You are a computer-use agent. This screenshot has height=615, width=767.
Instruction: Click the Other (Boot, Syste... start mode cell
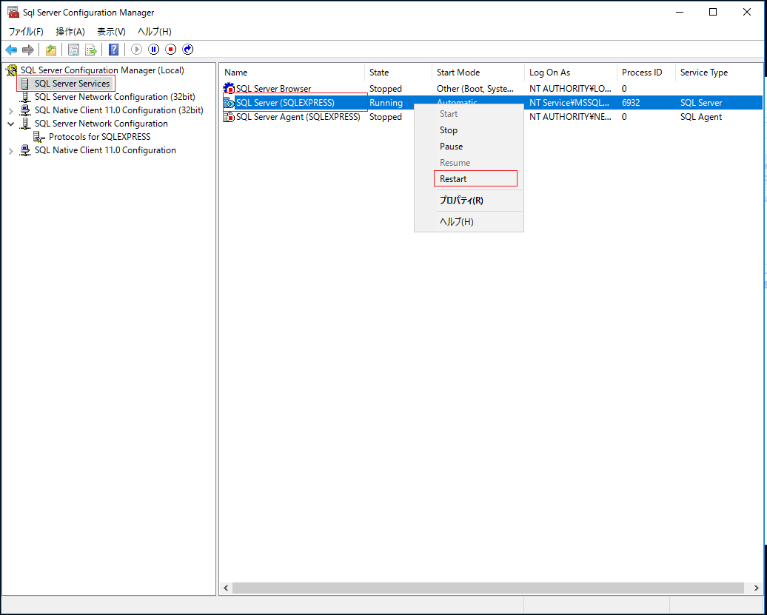coord(475,89)
